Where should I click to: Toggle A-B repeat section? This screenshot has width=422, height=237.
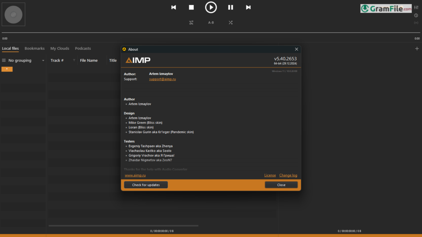point(211,23)
